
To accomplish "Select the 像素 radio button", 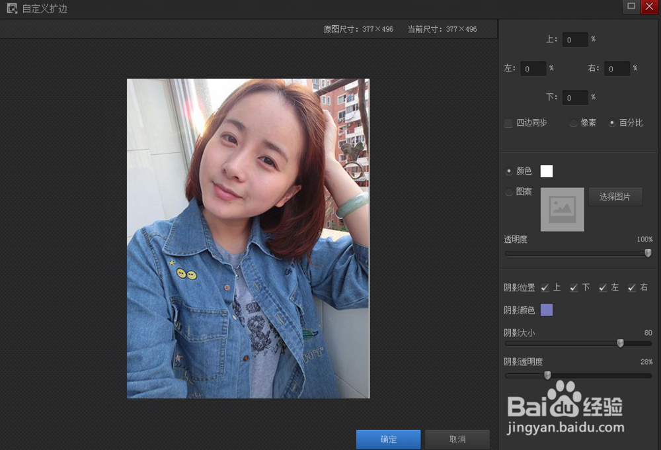I will click(572, 123).
